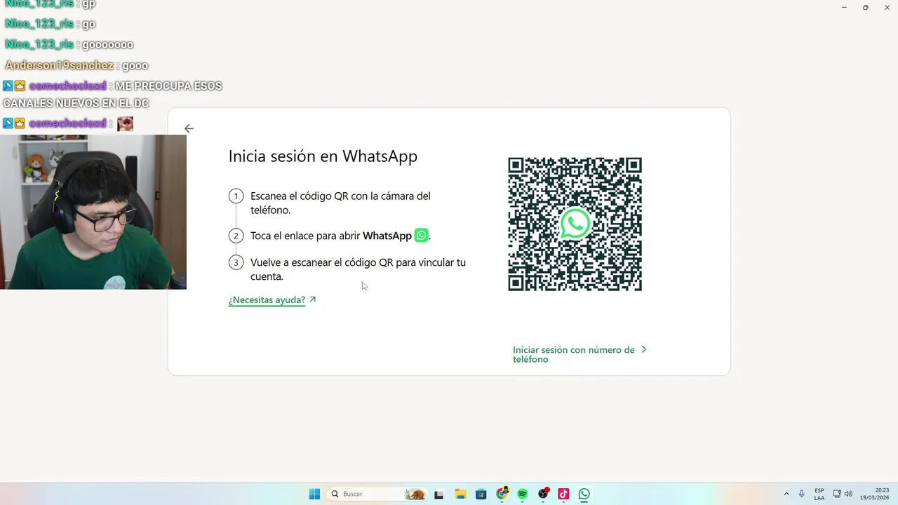Open TikTok app from the taskbar

563,494
